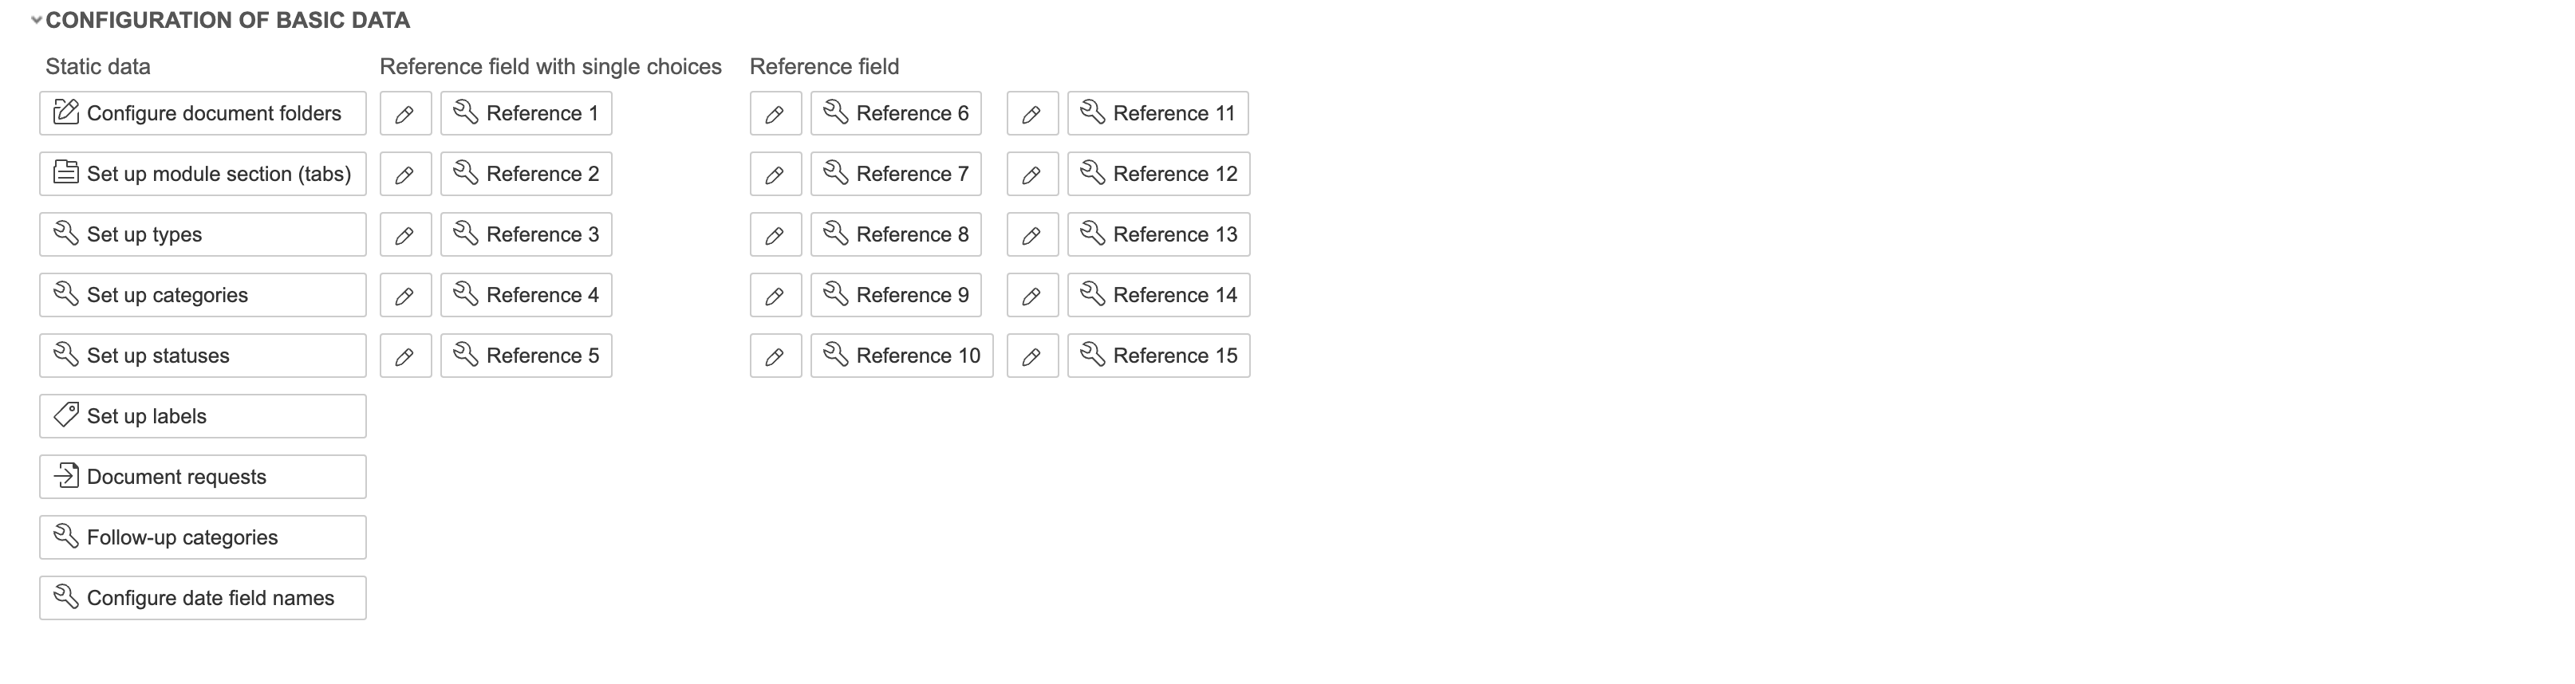Click the Reference 12 button
2575x684 pixels.
(1158, 174)
